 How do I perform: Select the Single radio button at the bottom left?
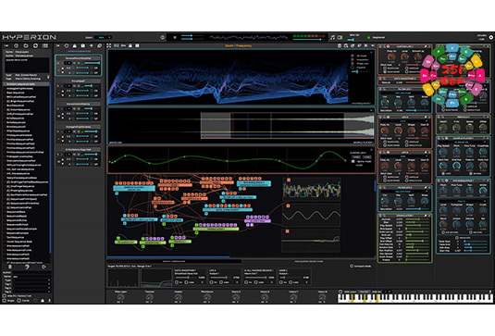5,300
